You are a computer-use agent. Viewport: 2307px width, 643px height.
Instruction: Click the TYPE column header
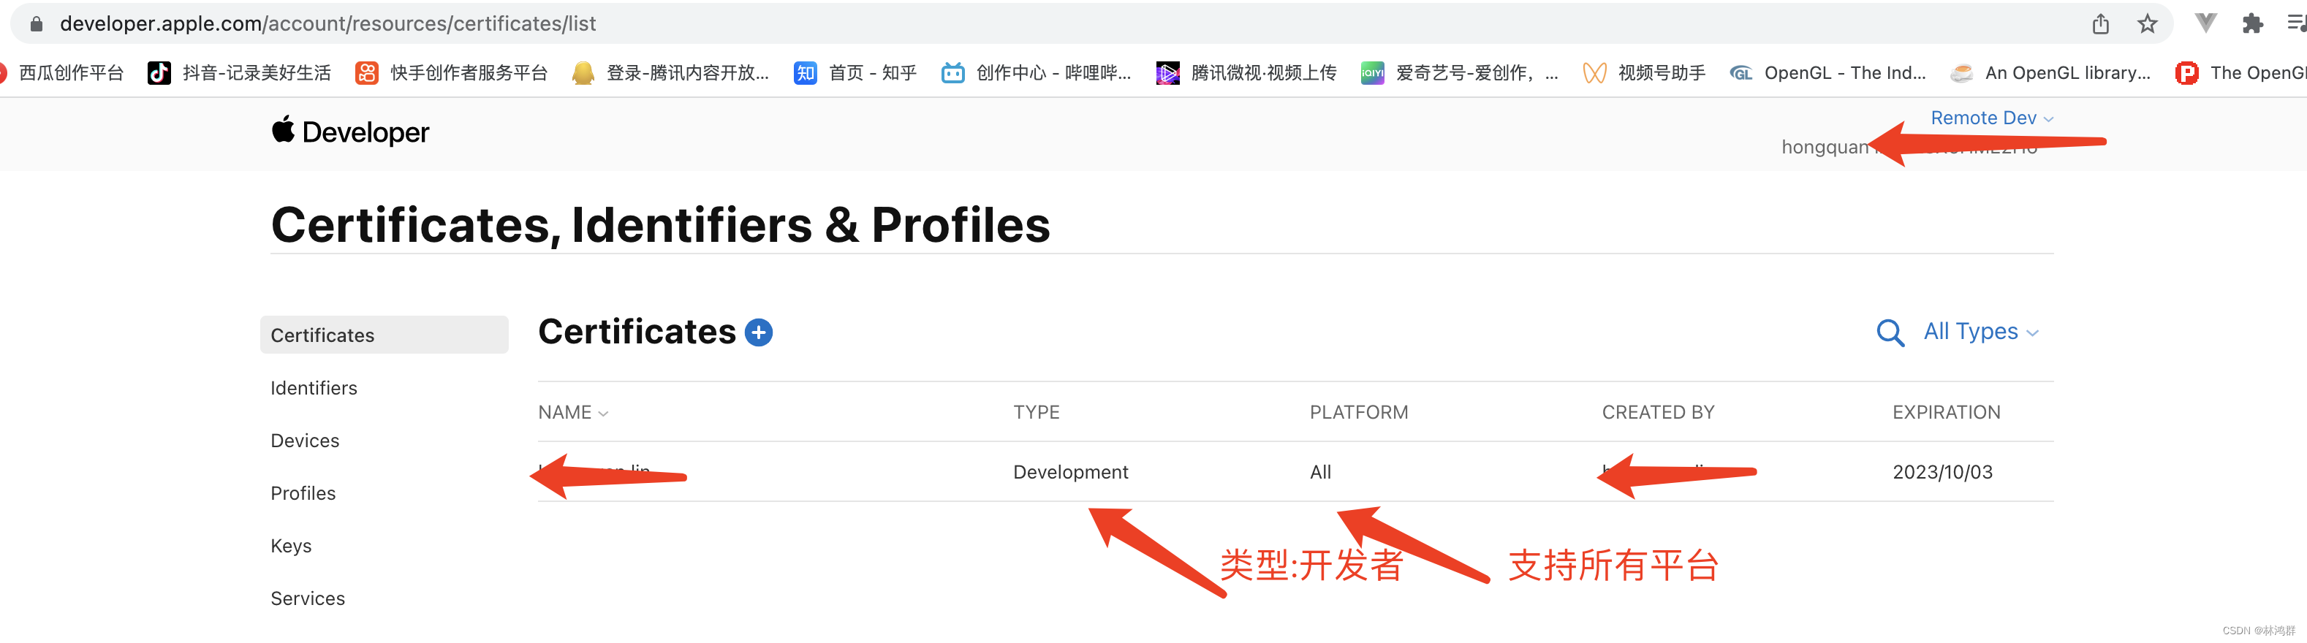(1037, 413)
